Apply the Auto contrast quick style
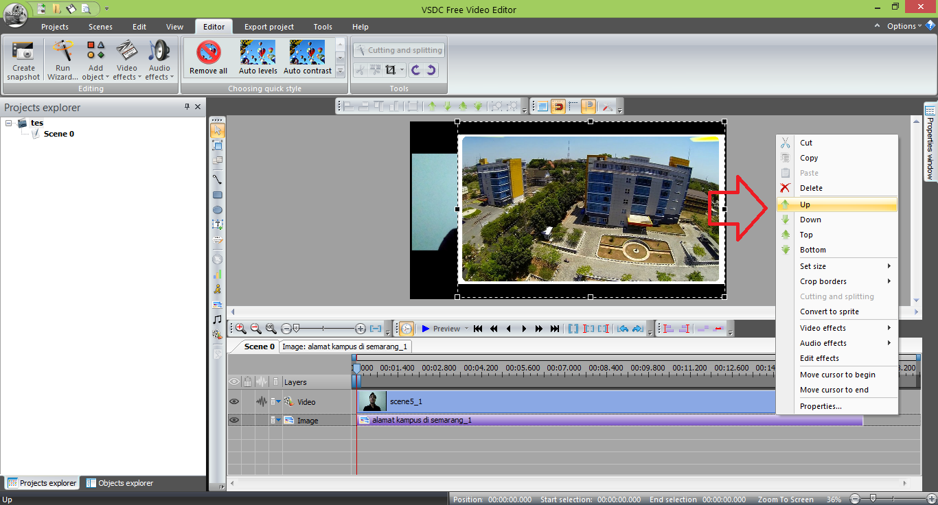Image resolution: width=938 pixels, height=505 pixels. point(307,58)
